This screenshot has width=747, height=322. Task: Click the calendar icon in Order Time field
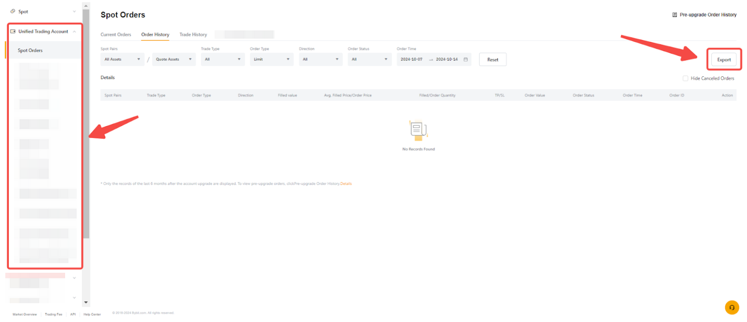point(465,59)
